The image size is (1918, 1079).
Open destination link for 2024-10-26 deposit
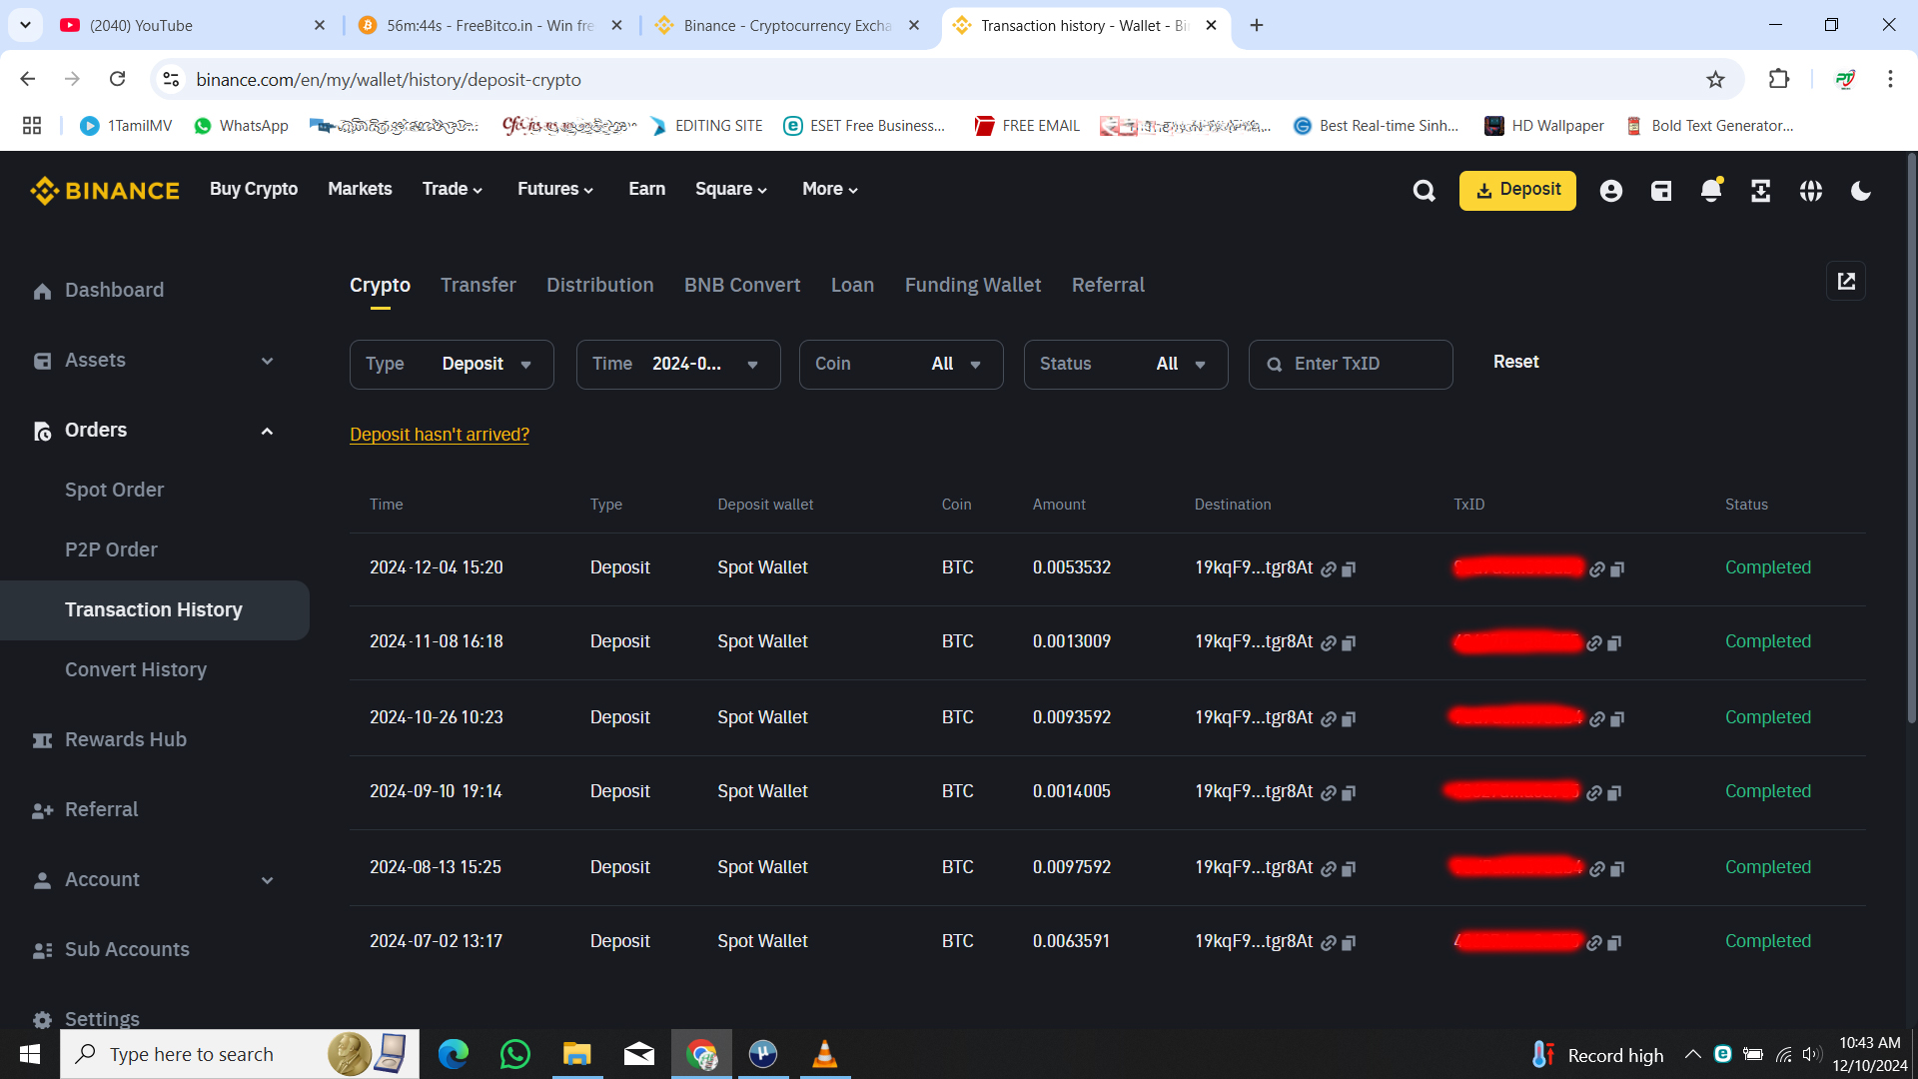(1329, 719)
